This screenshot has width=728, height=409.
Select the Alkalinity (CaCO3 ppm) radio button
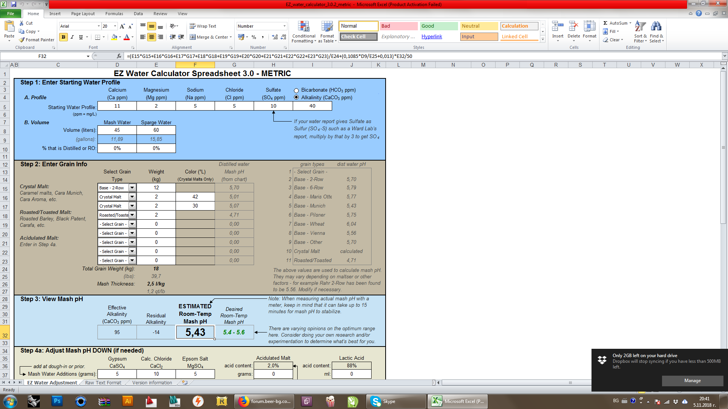pos(297,98)
